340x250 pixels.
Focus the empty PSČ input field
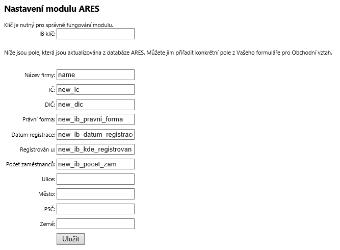(96, 209)
